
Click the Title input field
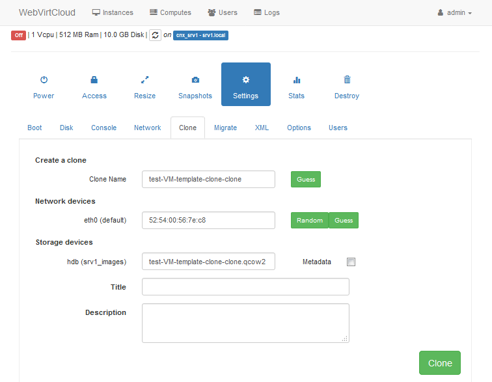click(x=245, y=287)
